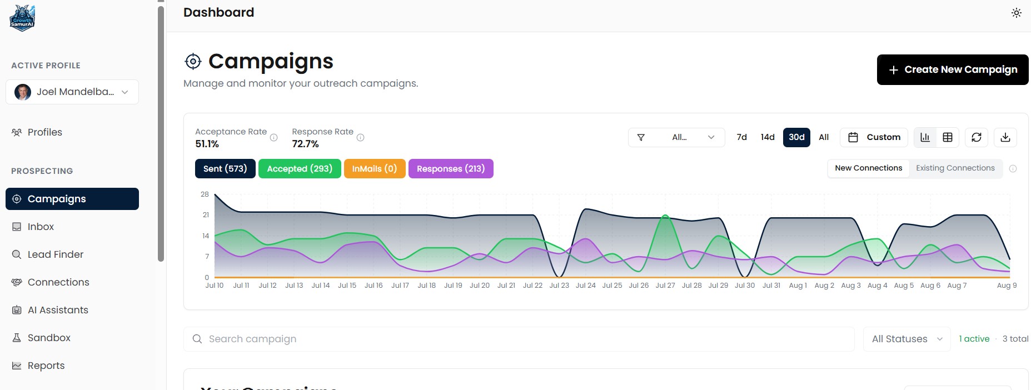Click the AI Assistants robot icon
Viewport: 1031px width, 390px height.
[x=17, y=310]
